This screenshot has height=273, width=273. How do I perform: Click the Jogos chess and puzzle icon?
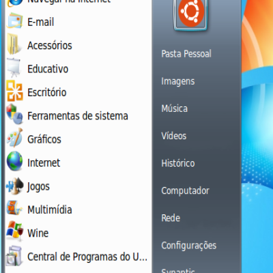[x=15, y=186]
